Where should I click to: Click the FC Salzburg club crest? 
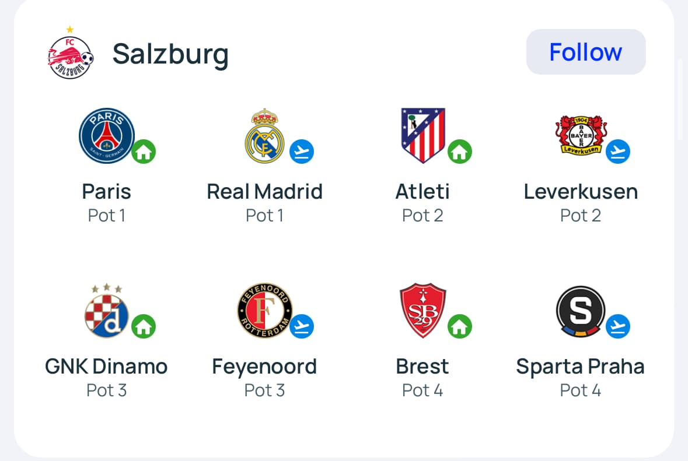coord(71,54)
